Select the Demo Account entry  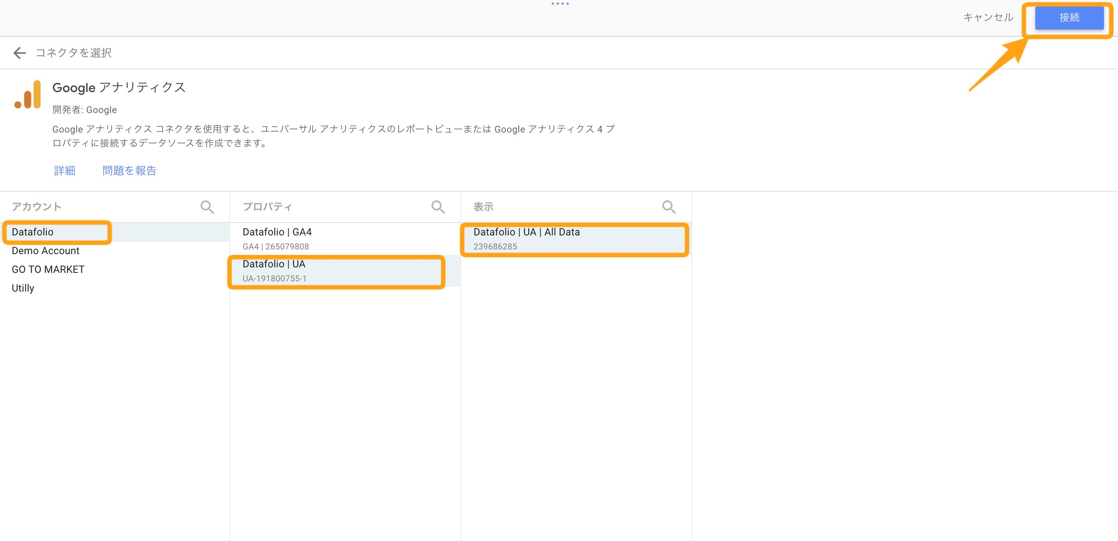(x=115, y=251)
